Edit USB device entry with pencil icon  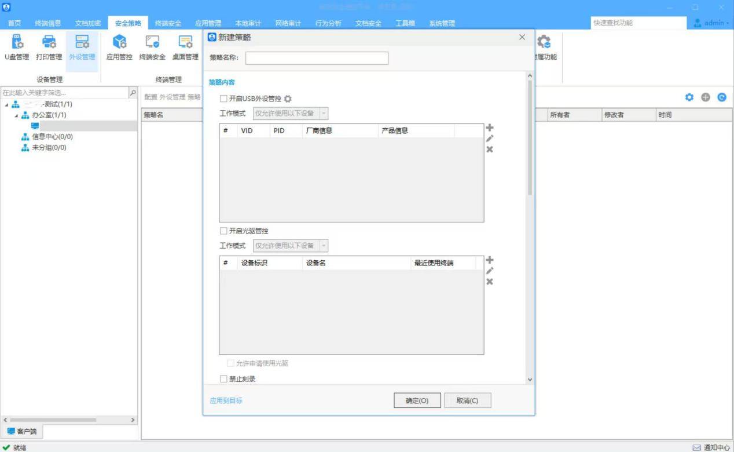(x=490, y=138)
